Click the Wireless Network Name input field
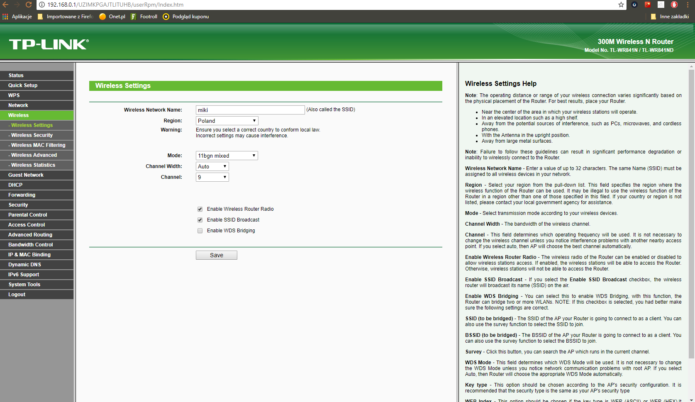 [250, 110]
